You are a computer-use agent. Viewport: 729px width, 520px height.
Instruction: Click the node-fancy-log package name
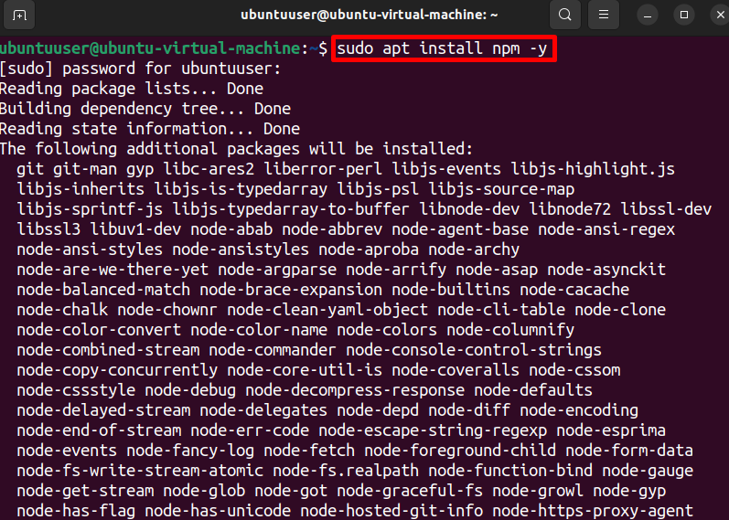(190, 451)
